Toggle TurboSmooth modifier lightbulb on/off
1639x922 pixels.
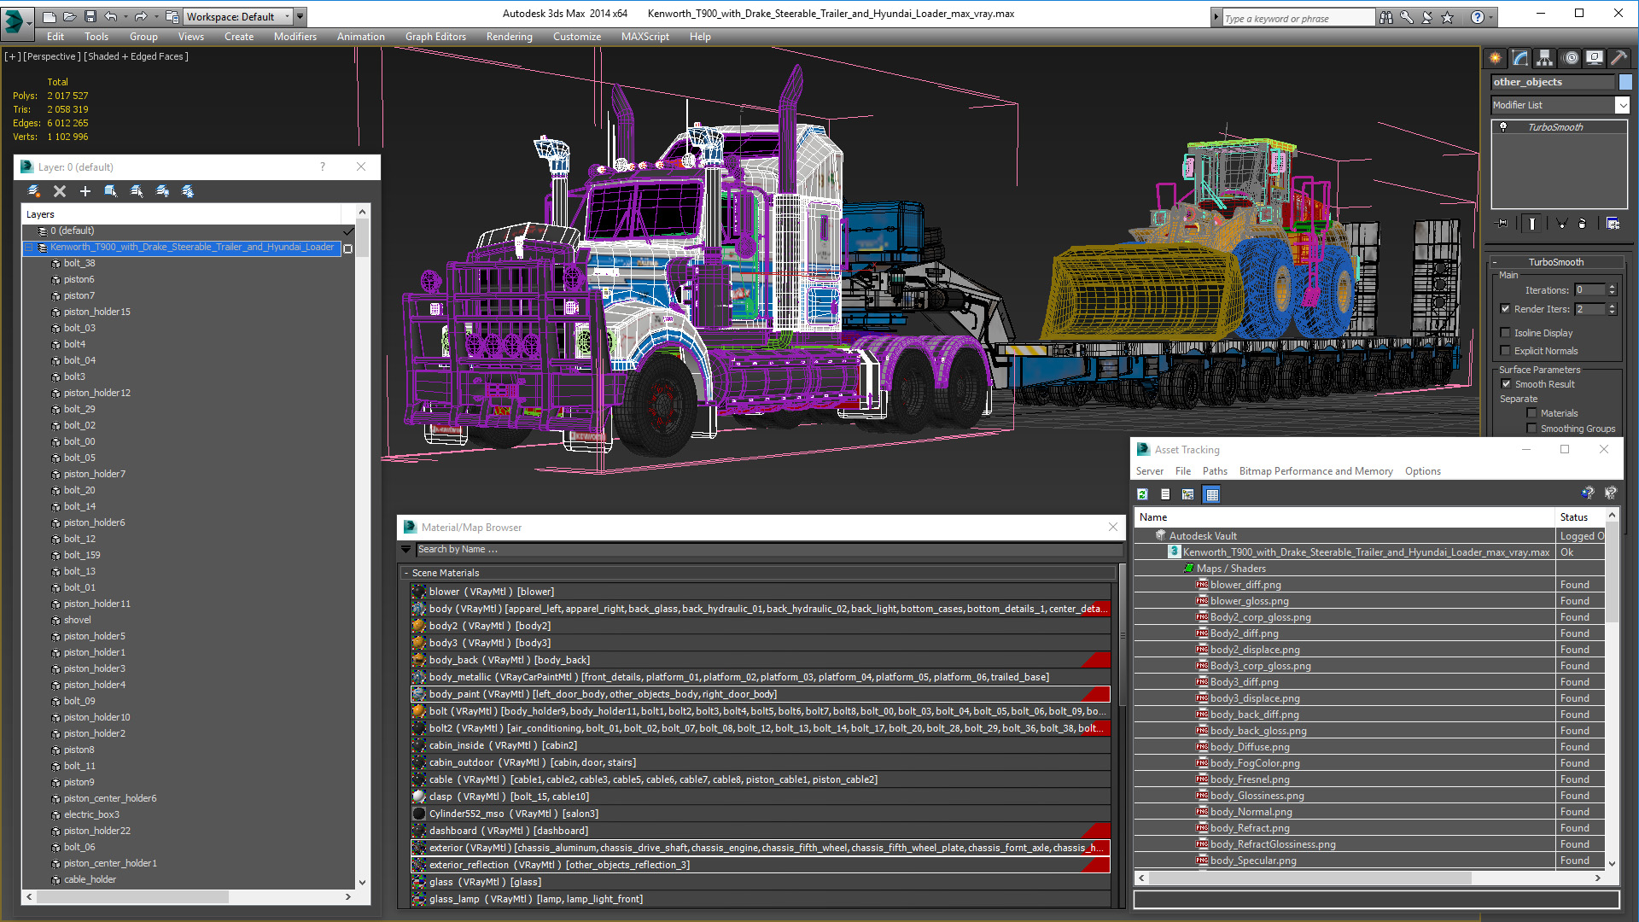[1503, 127]
